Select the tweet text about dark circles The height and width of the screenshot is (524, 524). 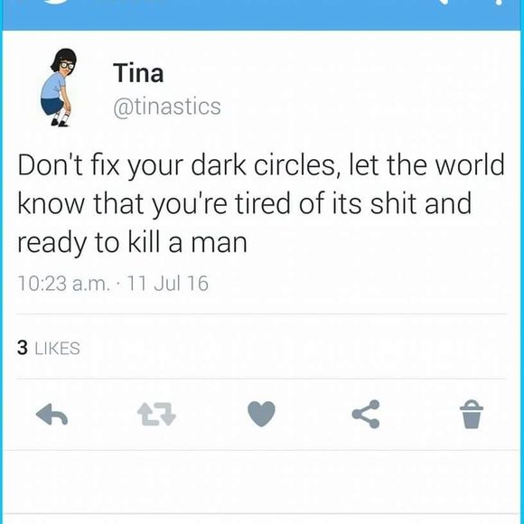[261, 204]
